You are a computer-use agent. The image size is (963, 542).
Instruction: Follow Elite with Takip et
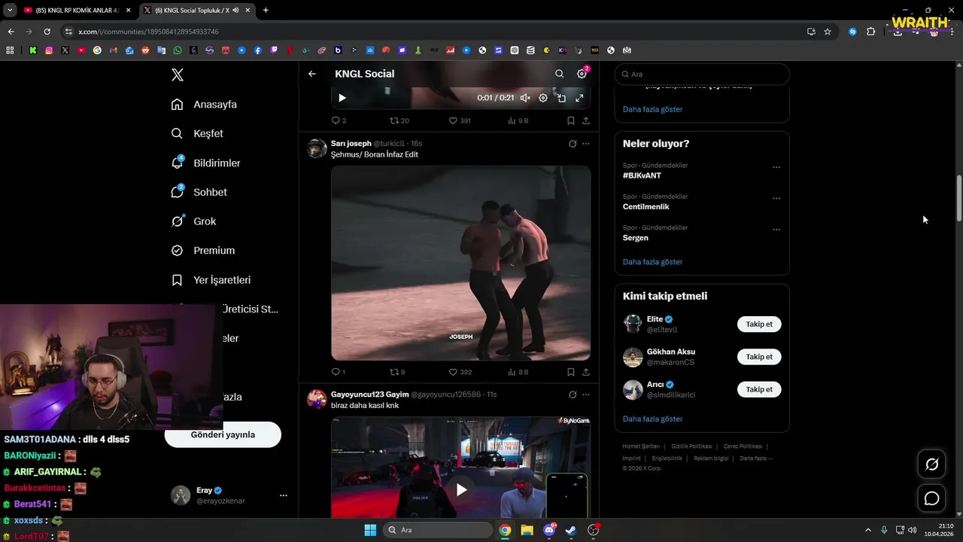coord(759,324)
